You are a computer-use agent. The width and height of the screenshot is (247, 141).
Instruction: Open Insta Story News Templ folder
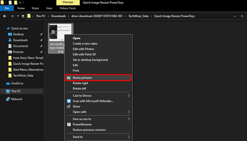[x=28, y=58]
